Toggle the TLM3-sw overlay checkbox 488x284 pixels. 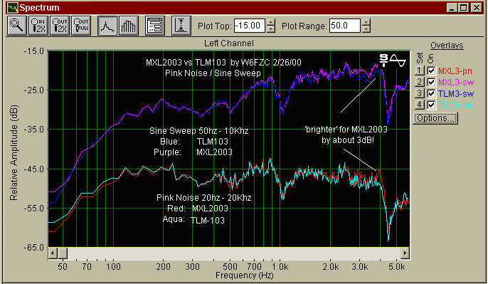pyautogui.click(x=431, y=93)
